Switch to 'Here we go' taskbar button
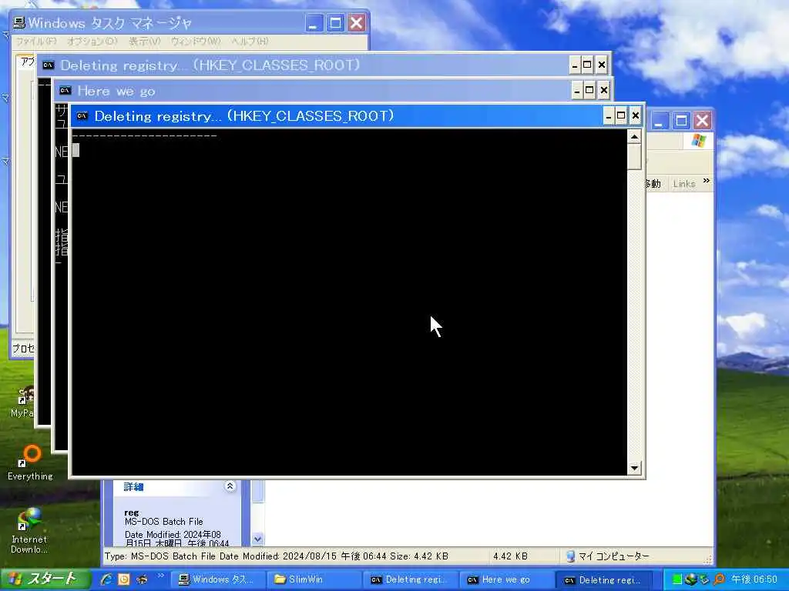 [x=507, y=579]
